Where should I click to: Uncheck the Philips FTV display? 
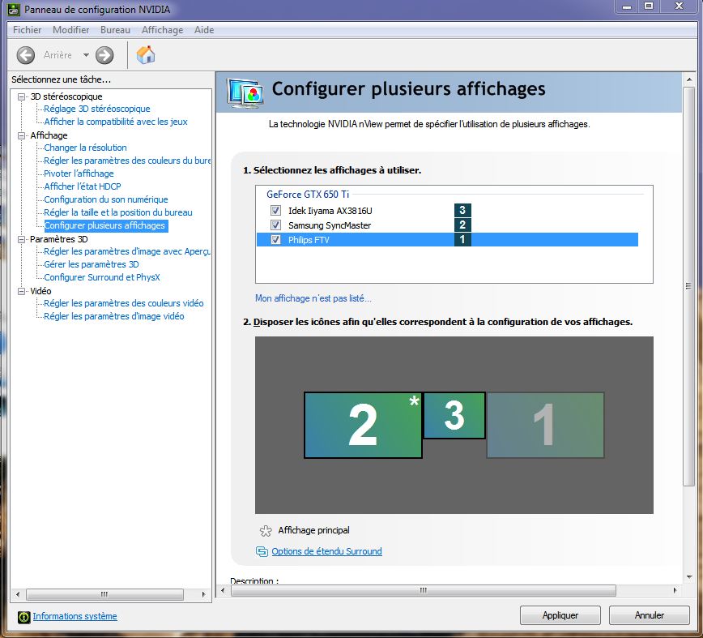275,240
